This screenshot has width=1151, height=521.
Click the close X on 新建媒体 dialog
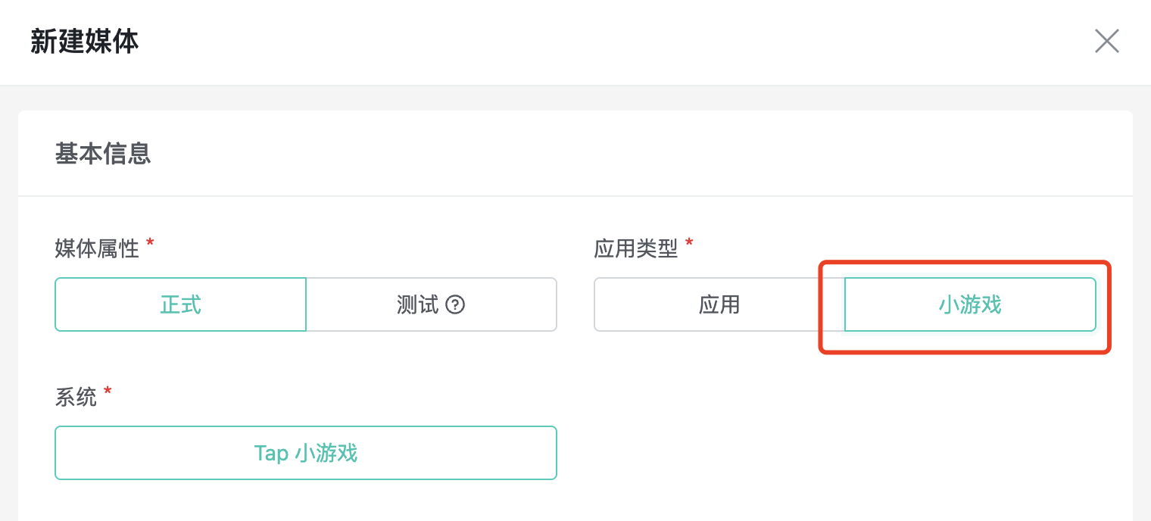point(1106,41)
